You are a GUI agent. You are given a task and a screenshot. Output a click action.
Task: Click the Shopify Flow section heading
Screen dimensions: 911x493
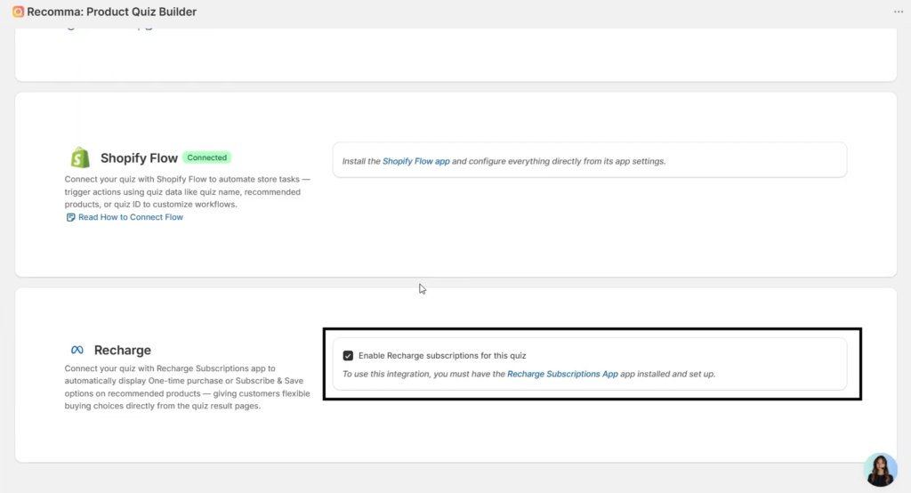pos(139,158)
